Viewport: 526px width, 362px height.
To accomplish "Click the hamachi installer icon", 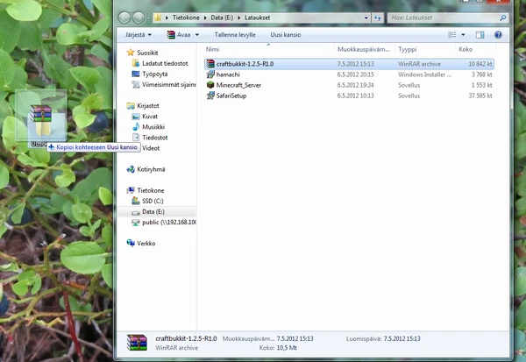I will coord(210,75).
